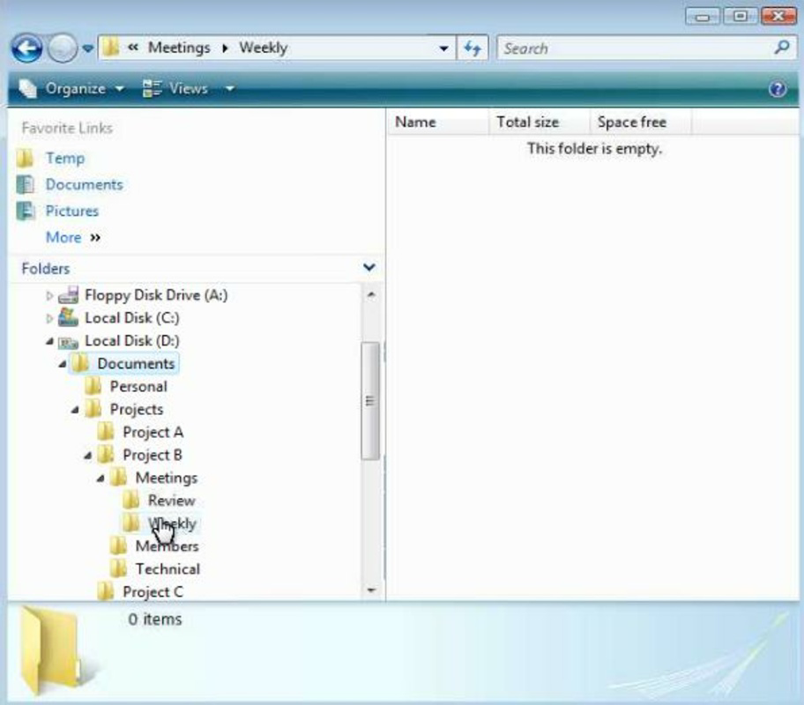The image size is (804, 705).
Task: Collapse the Project B tree node
Action: [87, 456]
